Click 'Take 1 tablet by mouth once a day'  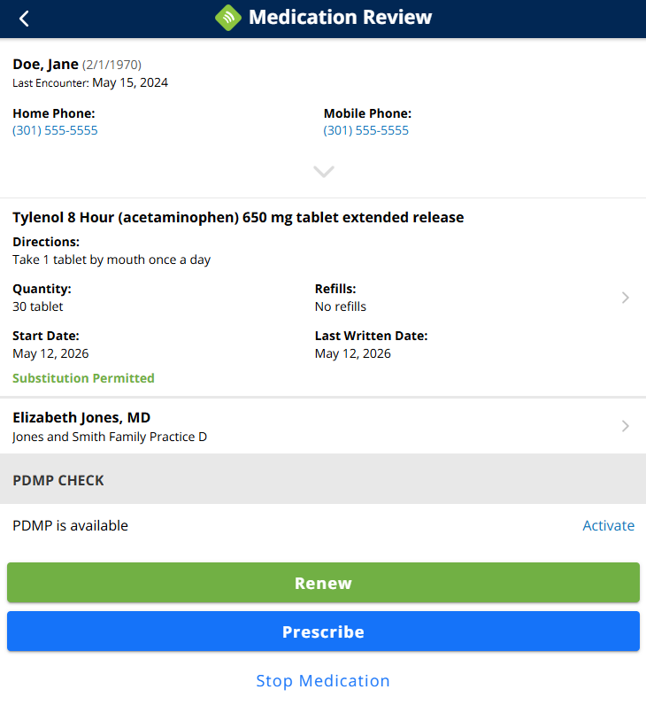pyautogui.click(x=112, y=260)
